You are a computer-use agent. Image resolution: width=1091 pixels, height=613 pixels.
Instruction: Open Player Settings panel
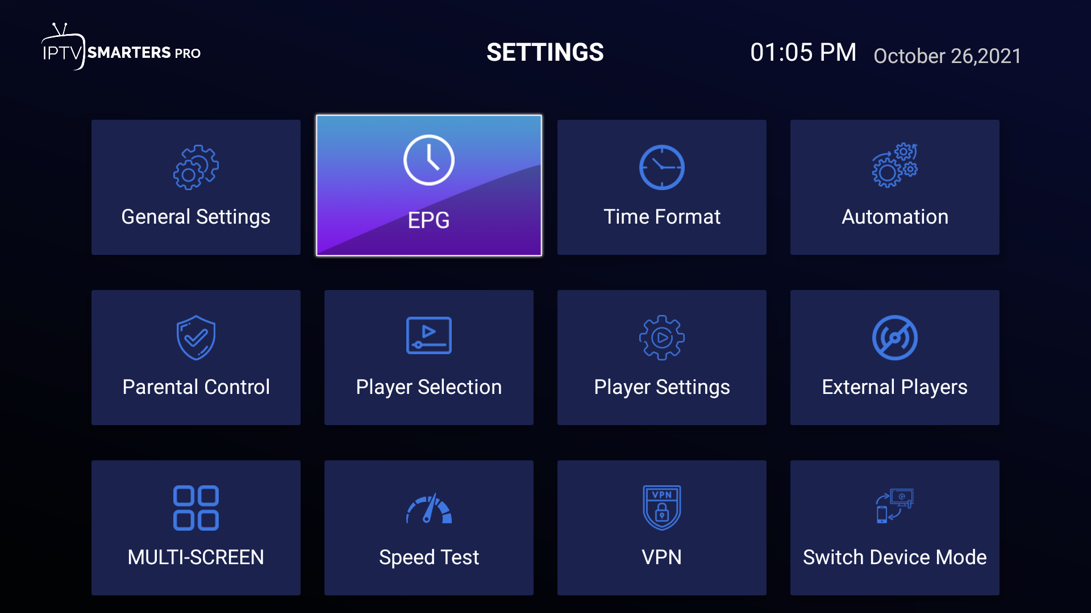661,355
